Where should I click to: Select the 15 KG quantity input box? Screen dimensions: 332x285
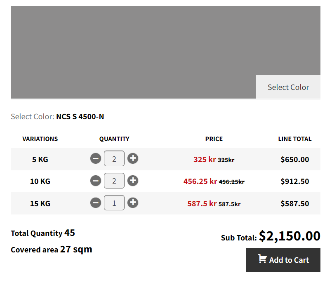(114, 203)
